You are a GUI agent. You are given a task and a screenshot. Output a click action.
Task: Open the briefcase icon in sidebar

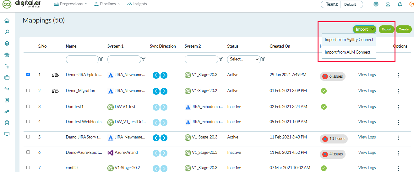click(x=7, y=77)
